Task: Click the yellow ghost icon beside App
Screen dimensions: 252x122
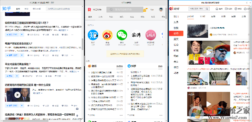Action: [145, 10]
